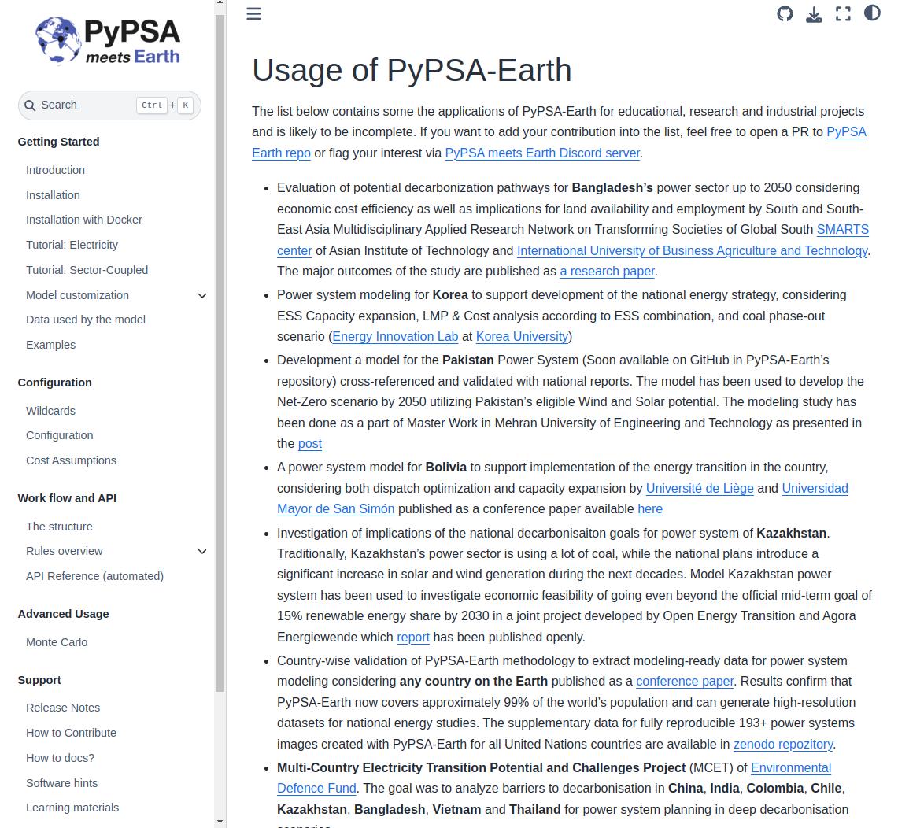Open Data used by the model

point(86,320)
